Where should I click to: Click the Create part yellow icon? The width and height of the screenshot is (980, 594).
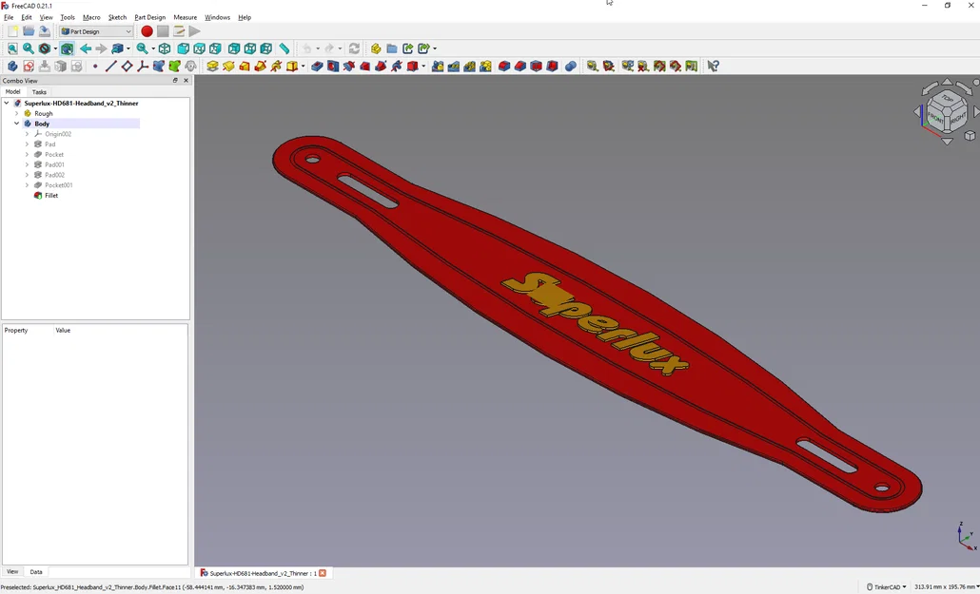pos(376,48)
